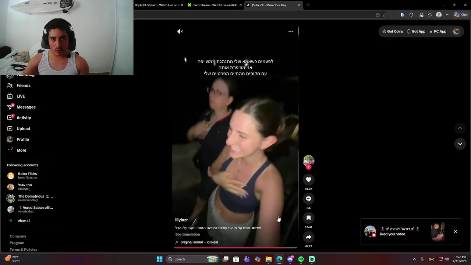The image size is (471, 265).
Task: Open browser settings and more menu
Action: click(x=447, y=15)
